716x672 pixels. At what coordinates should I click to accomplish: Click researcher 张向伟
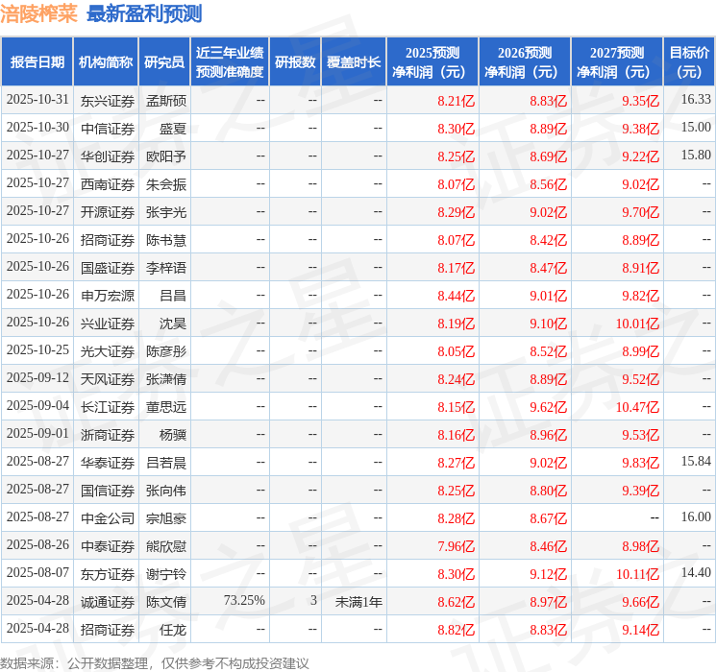click(x=165, y=491)
